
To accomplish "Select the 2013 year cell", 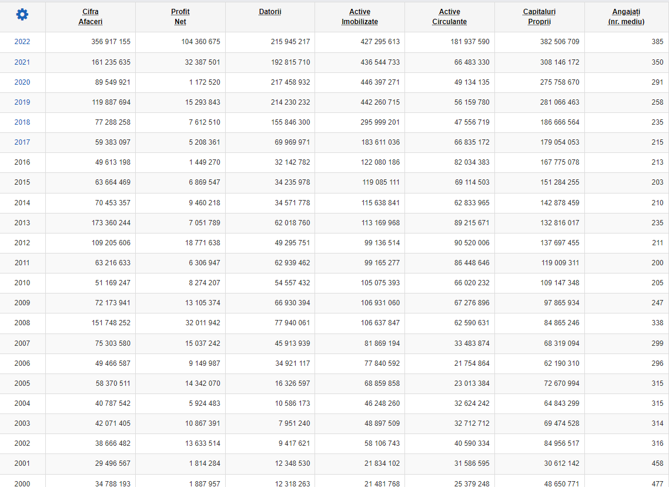I will [22, 224].
